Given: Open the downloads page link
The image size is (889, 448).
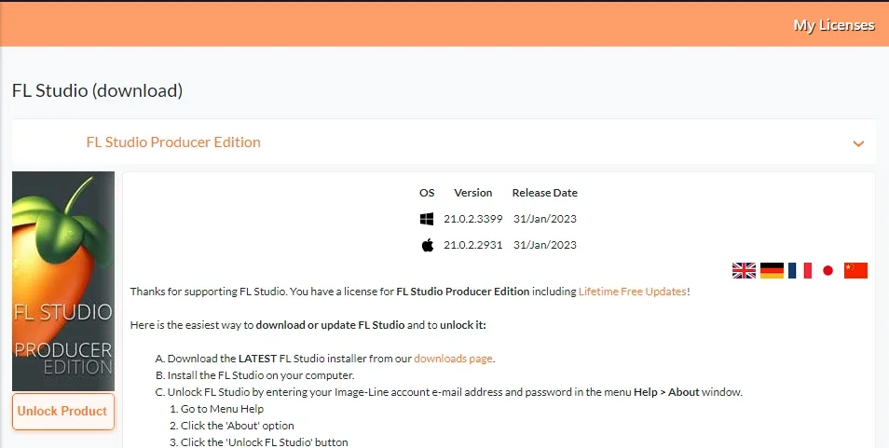Looking at the screenshot, I should 453,359.
